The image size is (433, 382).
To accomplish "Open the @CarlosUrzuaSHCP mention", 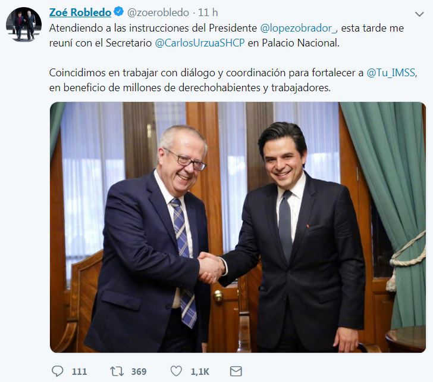I will pyautogui.click(x=200, y=43).
